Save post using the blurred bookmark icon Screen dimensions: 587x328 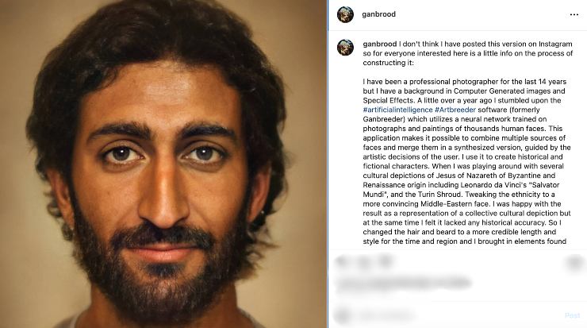tap(574, 262)
